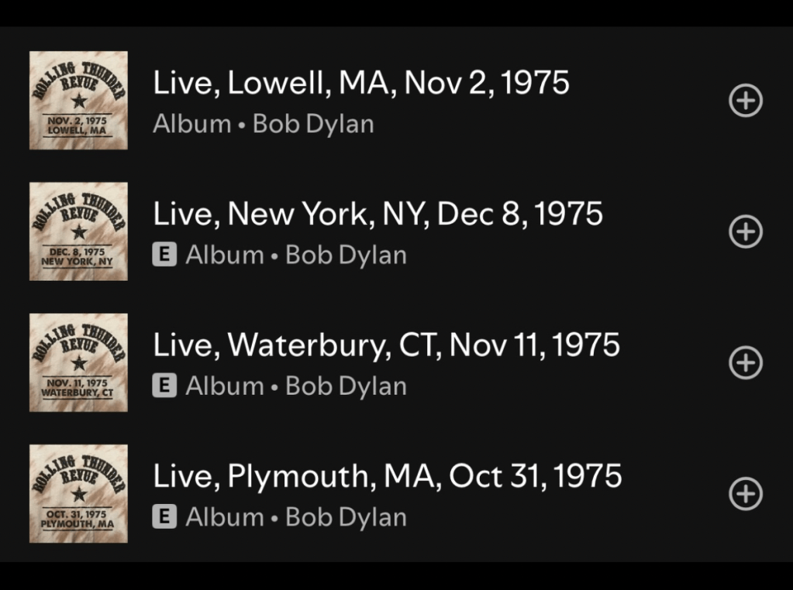Add Live, Plymouth, MA album to library
This screenshot has width=793, height=590.
click(x=746, y=494)
